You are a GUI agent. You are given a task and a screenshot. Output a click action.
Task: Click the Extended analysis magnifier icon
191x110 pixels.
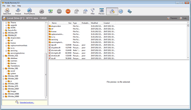pyautogui.click(x=17, y=102)
